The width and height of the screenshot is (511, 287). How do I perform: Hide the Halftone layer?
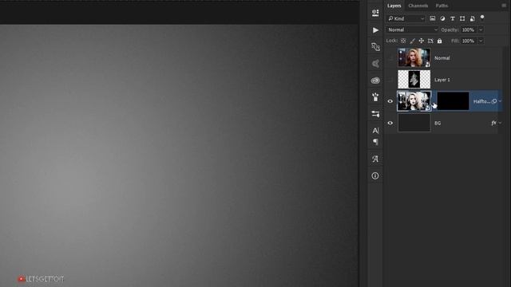[x=390, y=101]
